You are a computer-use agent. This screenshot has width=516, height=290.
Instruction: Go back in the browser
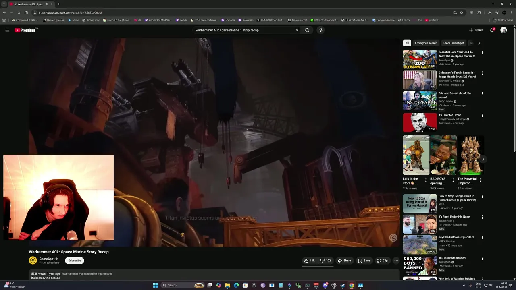pyautogui.click(x=4, y=12)
